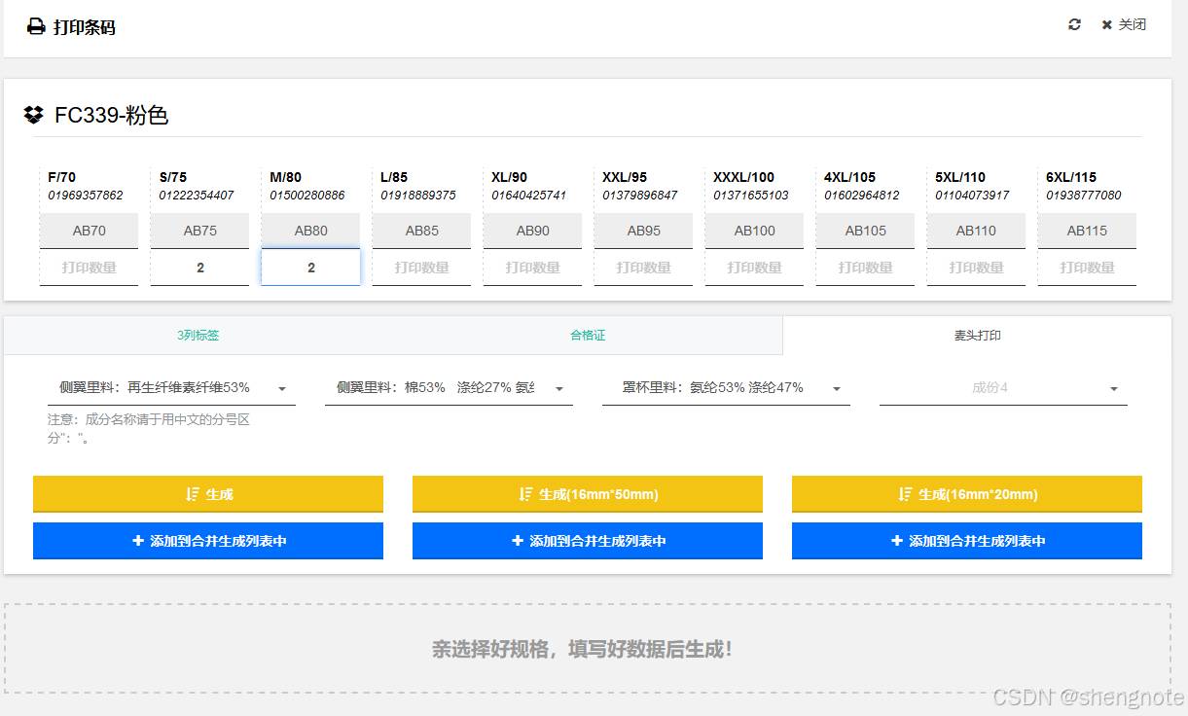Close the dialog using the 关闭 button
The width and height of the screenshot is (1188, 716).
1124,24
